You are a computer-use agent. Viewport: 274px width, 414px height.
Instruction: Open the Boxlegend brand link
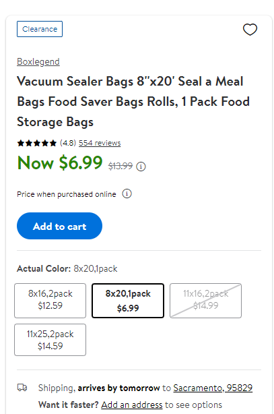pos(38,62)
